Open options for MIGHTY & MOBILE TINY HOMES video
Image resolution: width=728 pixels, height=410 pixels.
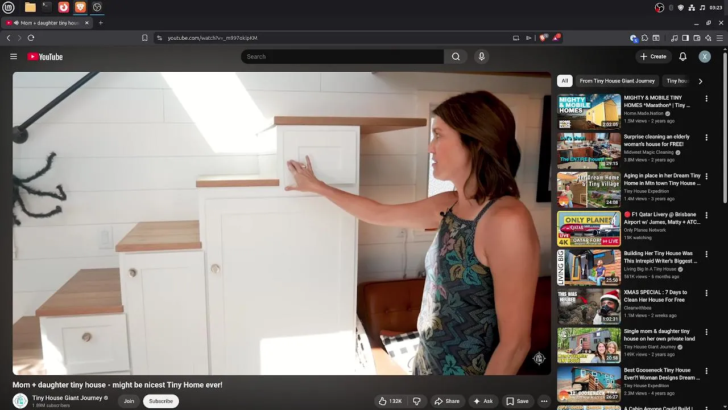point(706,99)
